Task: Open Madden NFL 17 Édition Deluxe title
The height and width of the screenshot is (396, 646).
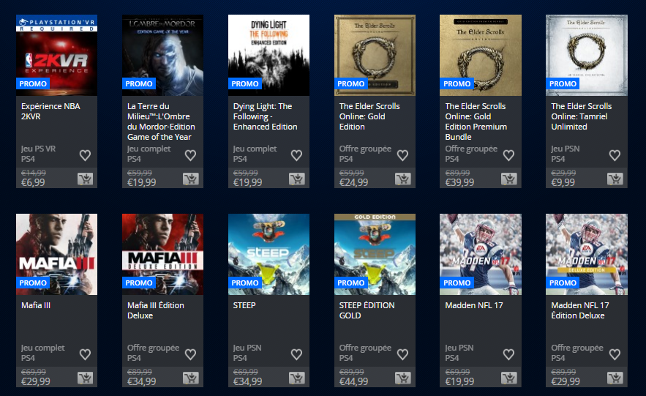Action: click(x=579, y=310)
